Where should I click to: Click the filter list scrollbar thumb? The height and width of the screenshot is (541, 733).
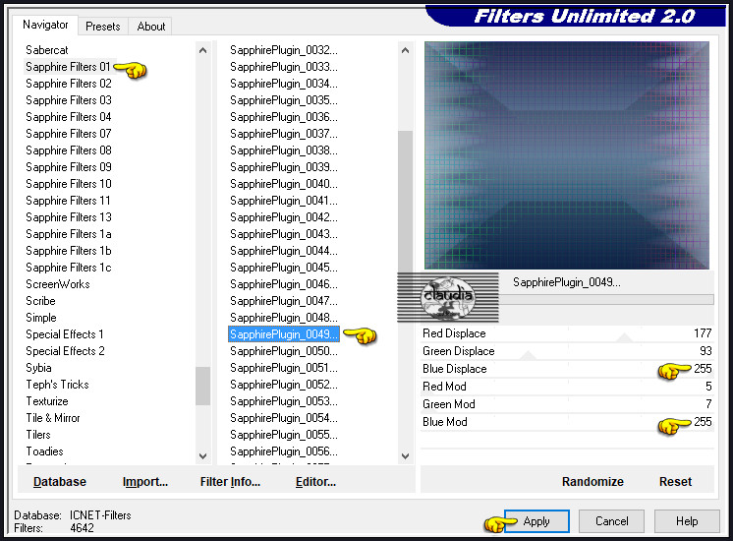point(405,202)
